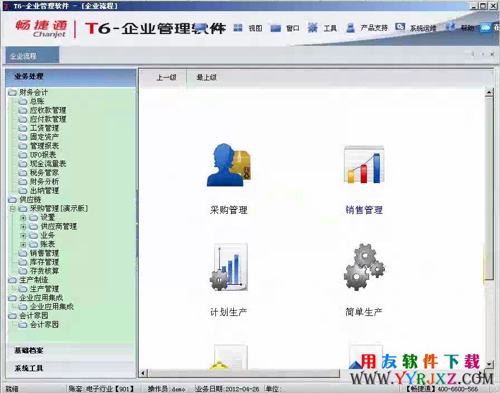Select 销售管理 in the left tree
The width and height of the screenshot is (500, 393).
point(44,253)
